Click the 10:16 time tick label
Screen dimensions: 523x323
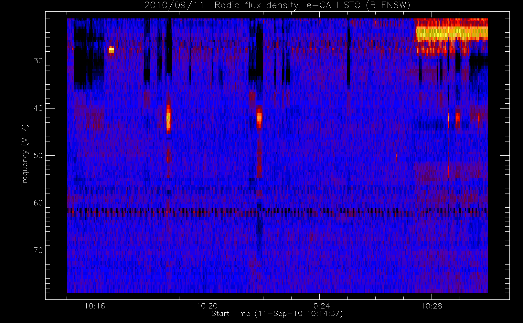95,306
